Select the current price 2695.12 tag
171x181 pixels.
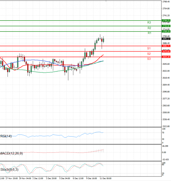166,39
